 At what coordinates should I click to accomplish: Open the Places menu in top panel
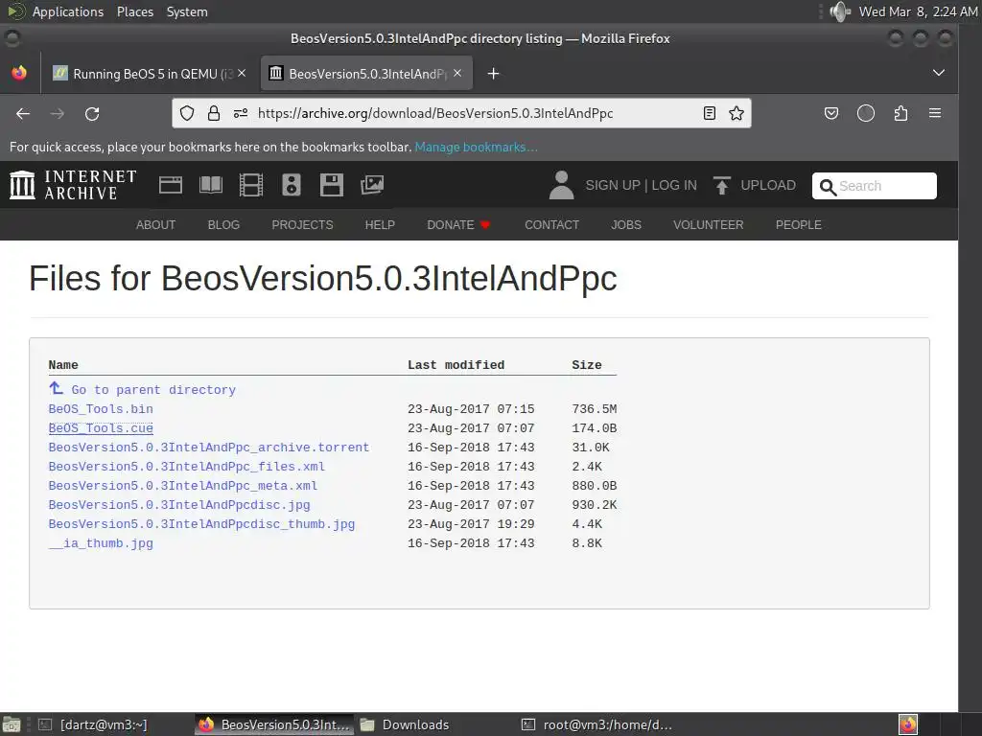pyautogui.click(x=134, y=11)
